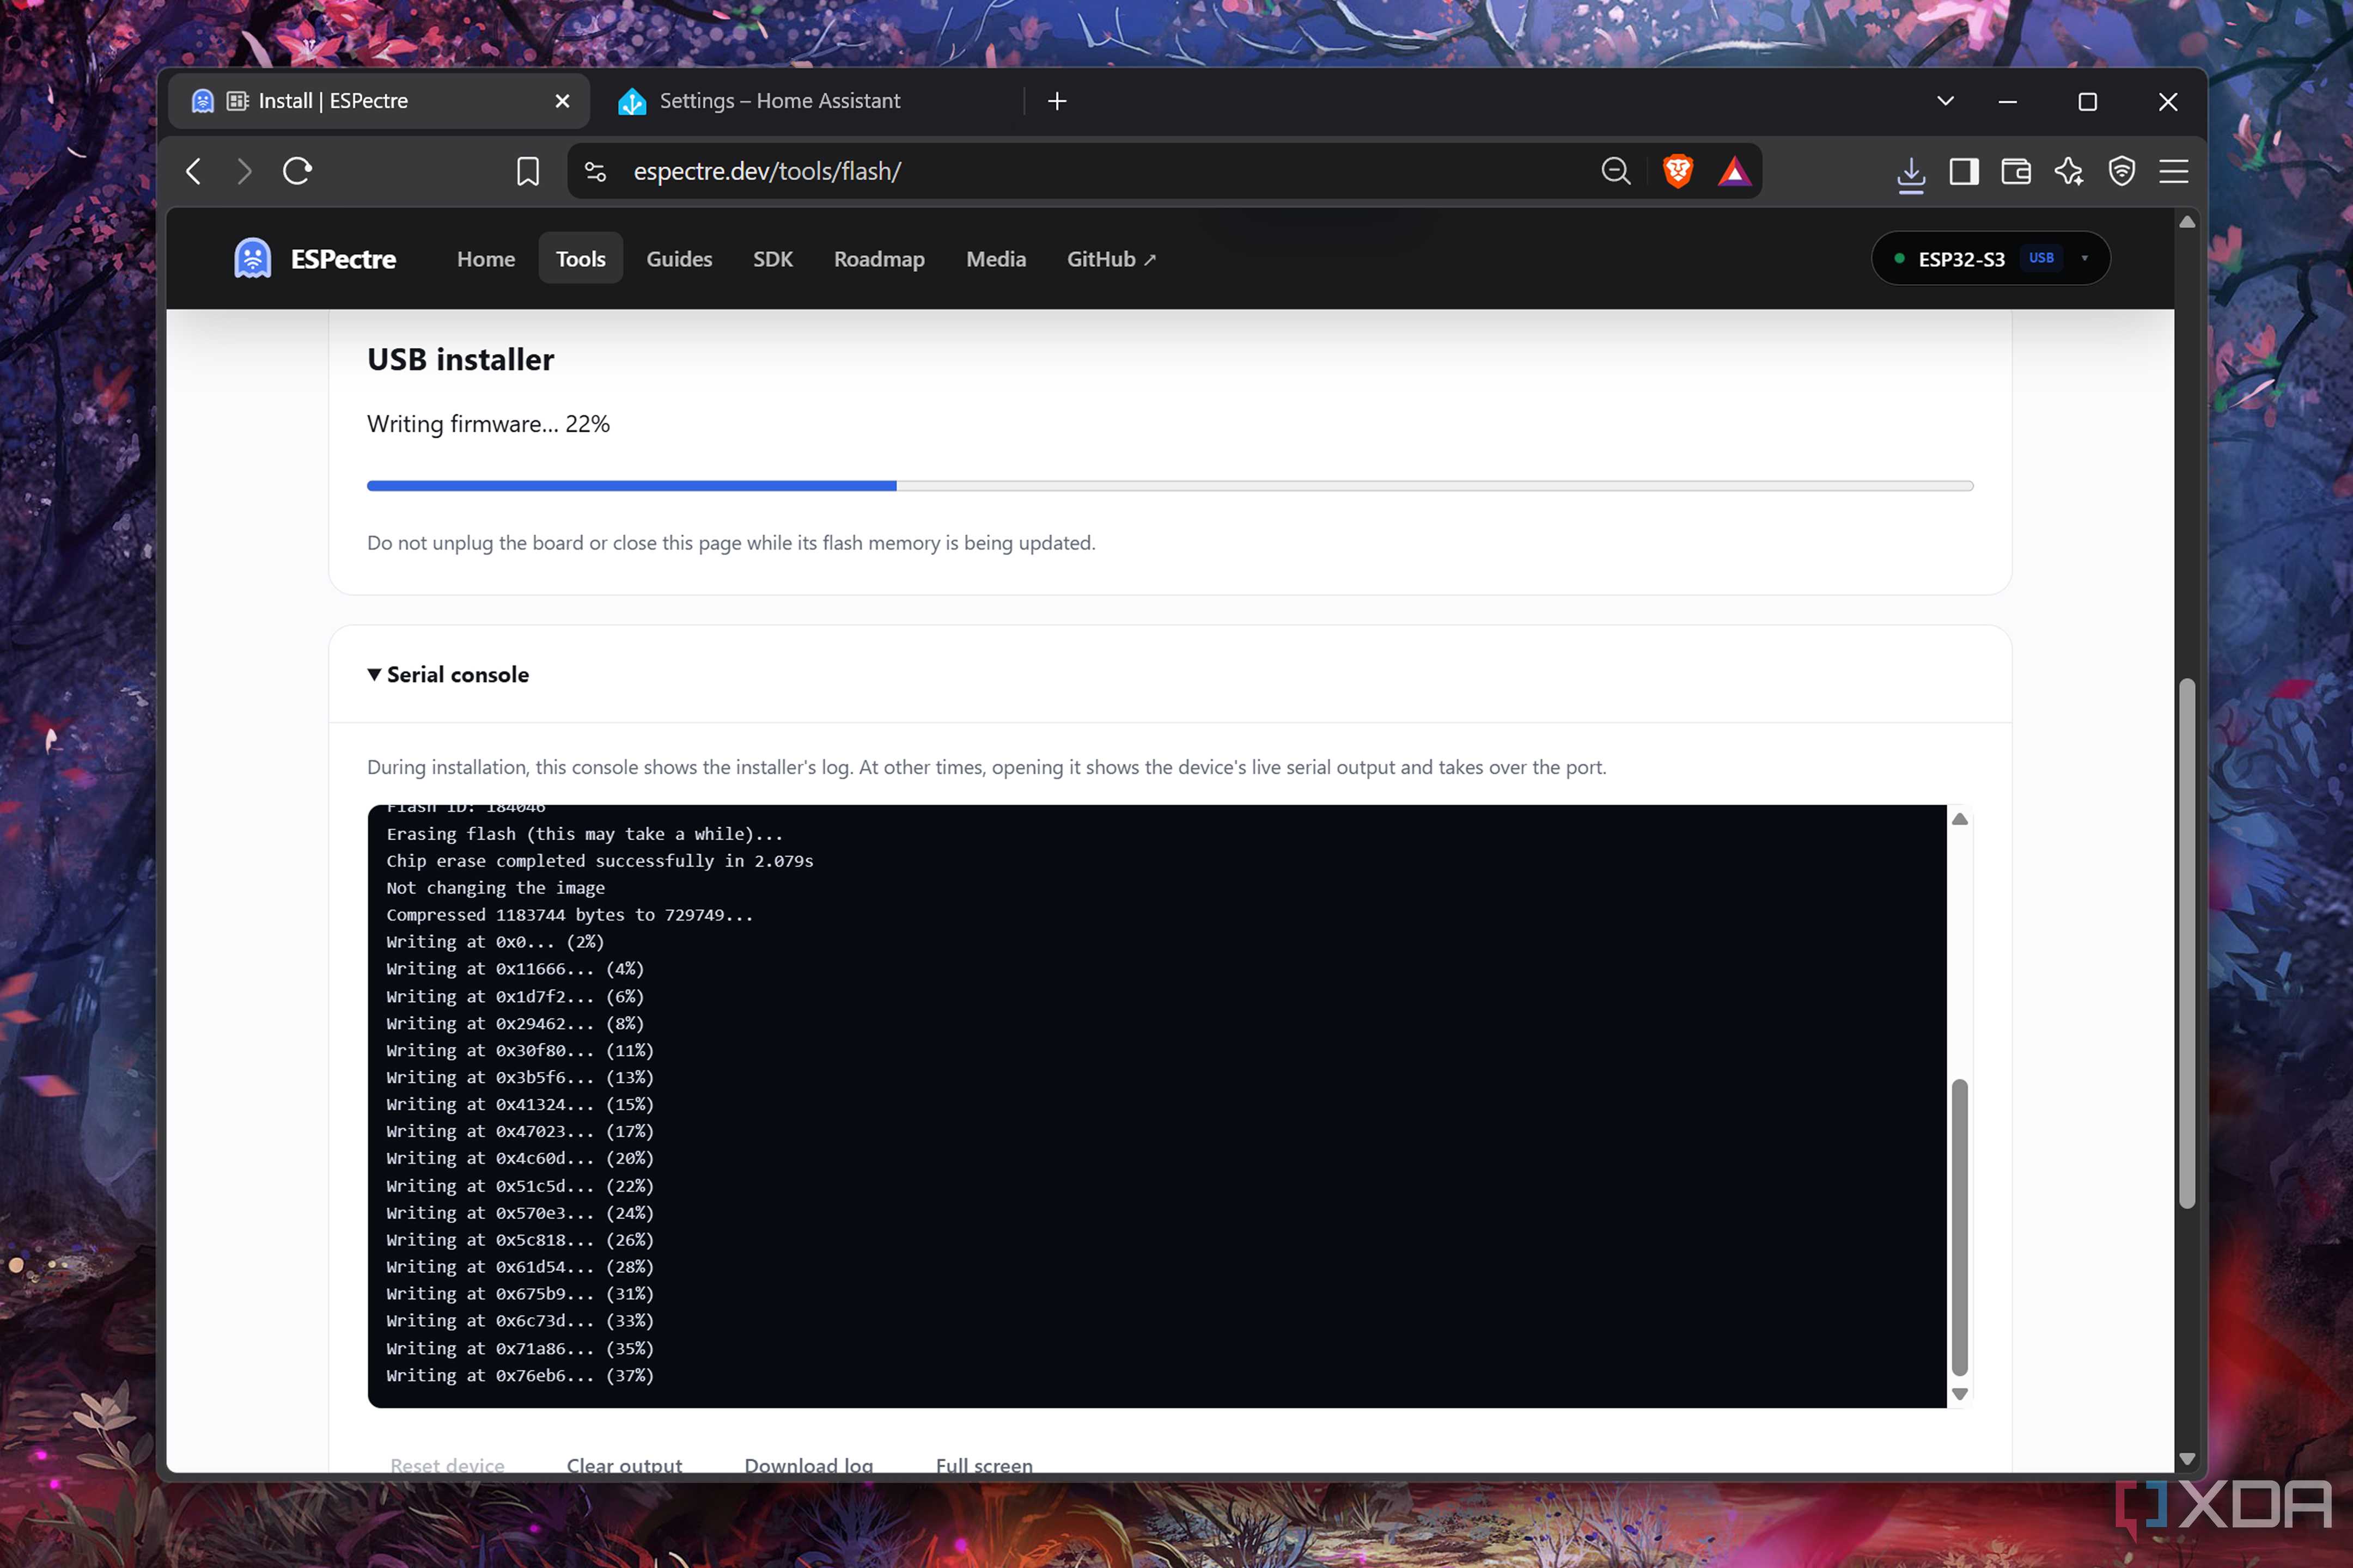The height and width of the screenshot is (1568, 2353).
Task: Click log line 'Erasing flash (this may take a while)...'
Action: [584, 834]
